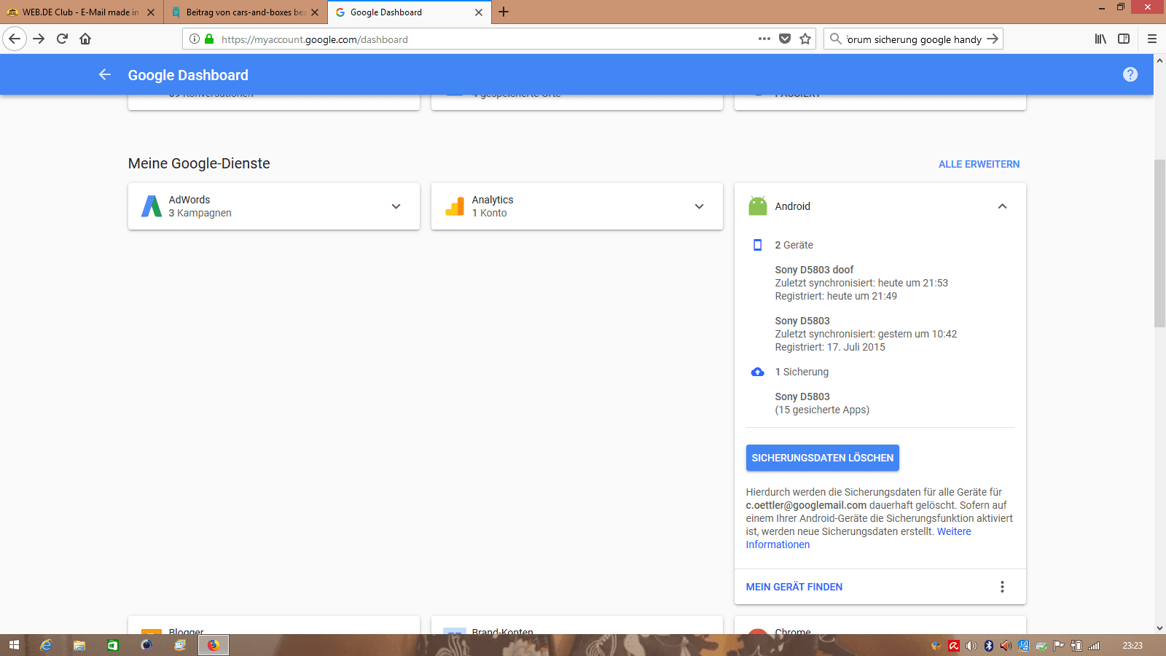Open more options in Android card footer
Viewport: 1166px width, 656px height.
pyautogui.click(x=1002, y=587)
